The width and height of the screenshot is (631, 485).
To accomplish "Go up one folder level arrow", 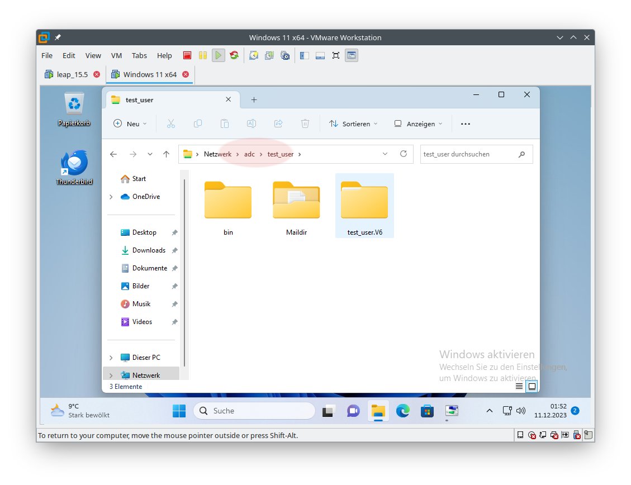I will click(166, 154).
